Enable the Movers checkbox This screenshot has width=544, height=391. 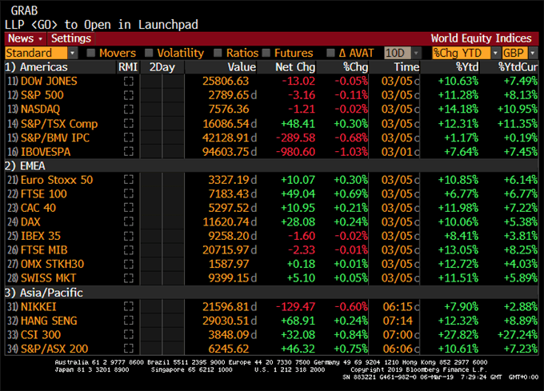[x=91, y=53]
